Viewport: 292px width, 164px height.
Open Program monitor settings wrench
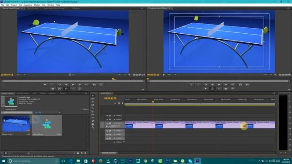click(276, 75)
